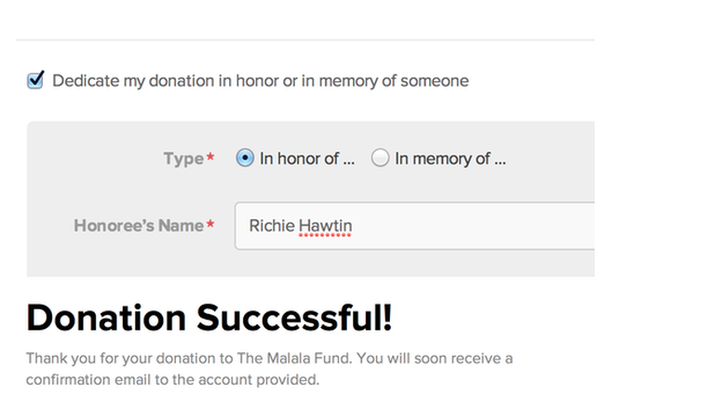Click the red asterisk next to Honoree's Name
Viewport: 715px width, 409px height.
pyautogui.click(x=210, y=225)
